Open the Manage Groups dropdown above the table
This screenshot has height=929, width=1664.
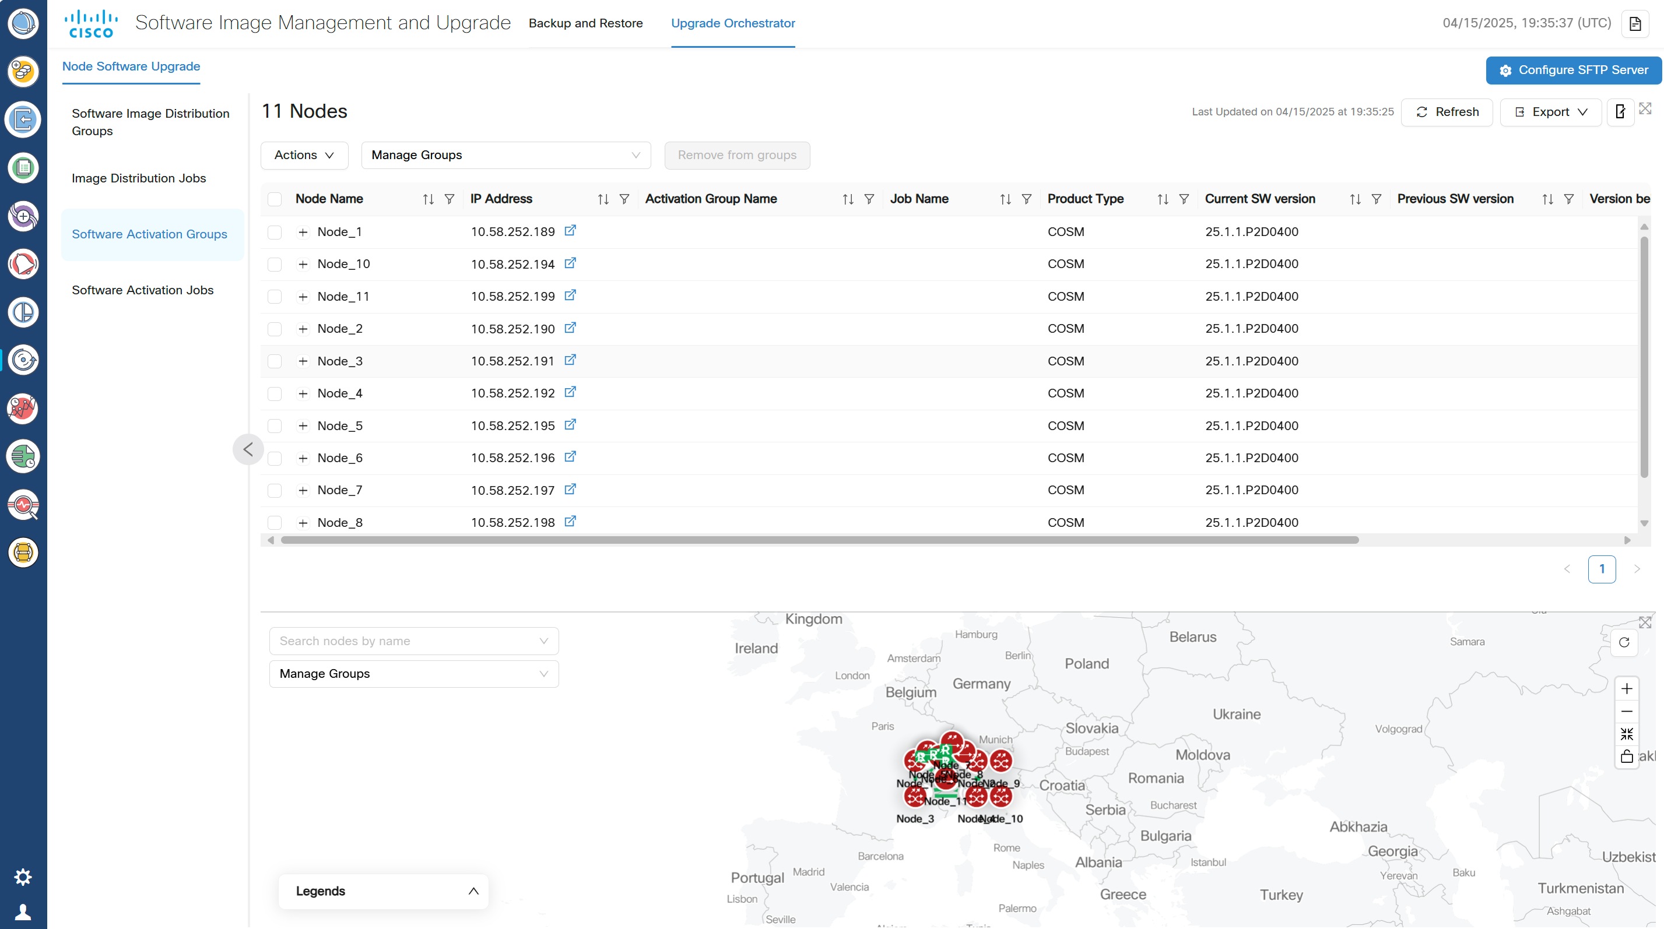pyautogui.click(x=506, y=155)
